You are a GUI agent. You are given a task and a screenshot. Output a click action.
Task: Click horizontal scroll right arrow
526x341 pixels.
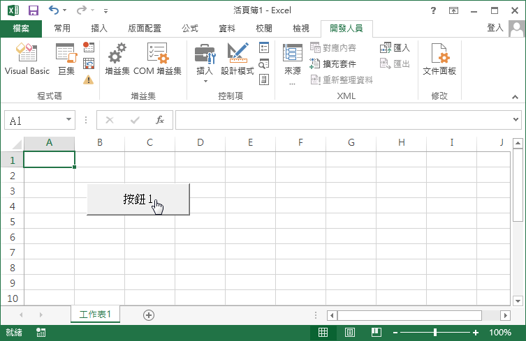[506, 315]
